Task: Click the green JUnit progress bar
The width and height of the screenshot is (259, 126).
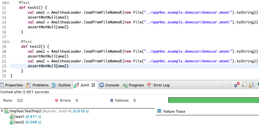Action: [x=214, y=100]
